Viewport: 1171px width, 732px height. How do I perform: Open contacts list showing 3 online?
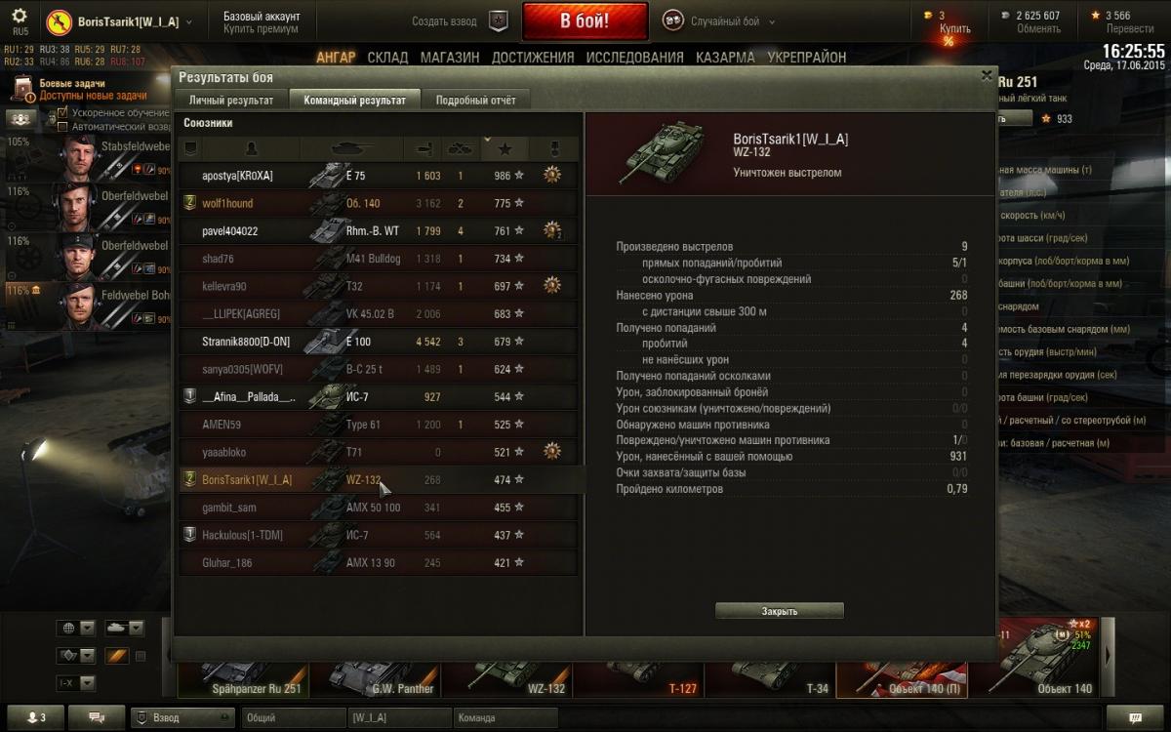[x=36, y=717]
